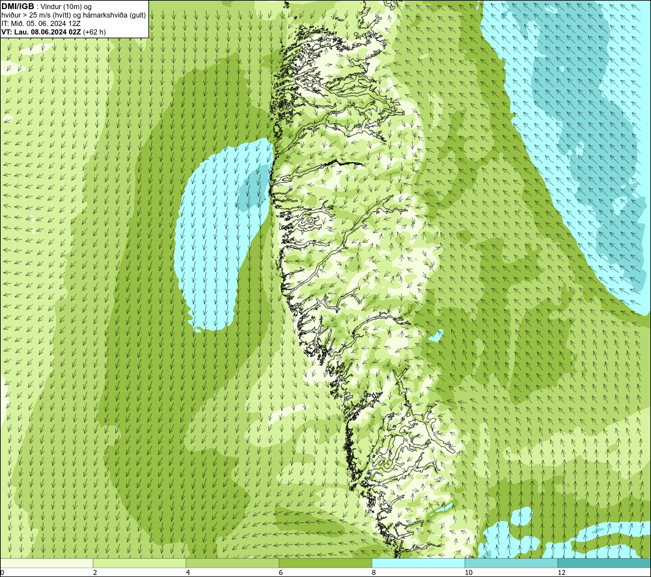Select the 10–12 m/s teal legend swatch
The height and width of the screenshot is (577, 651).
pyautogui.click(x=512, y=563)
